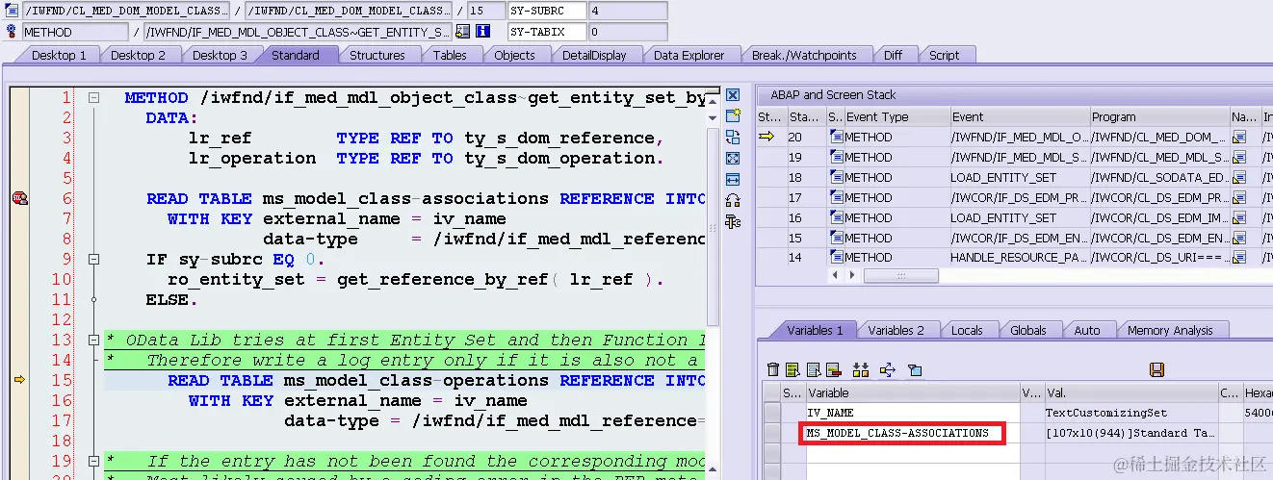Collapse the comment block at line 19
The width and height of the screenshot is (1273, 480).
click(93, 461)
